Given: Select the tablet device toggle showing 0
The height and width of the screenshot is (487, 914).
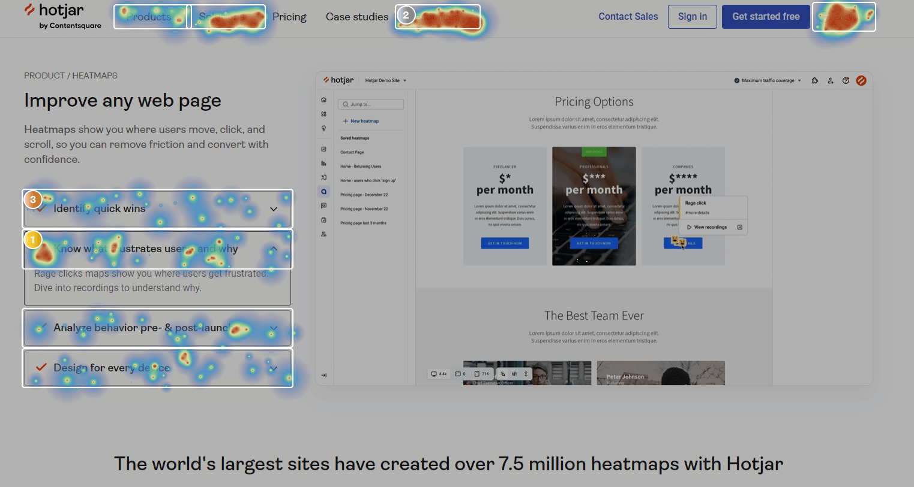Looking at the screenshot, I should [x=458, y=374].
